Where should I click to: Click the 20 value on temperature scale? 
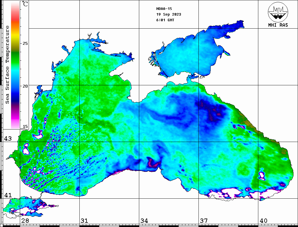pos(25,86)
